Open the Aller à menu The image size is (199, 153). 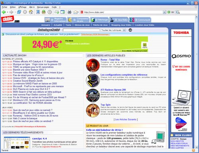pos(32,7)
